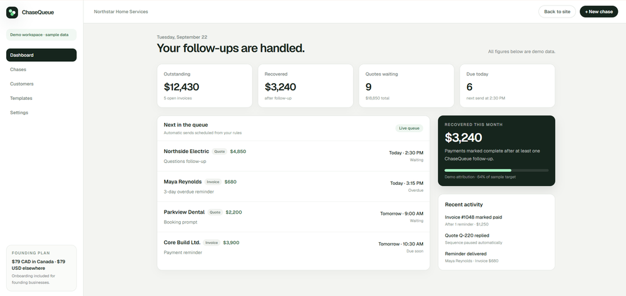Click the Live queue badge
The height and width of the screenshot is (296, 626).
[409, 128]
